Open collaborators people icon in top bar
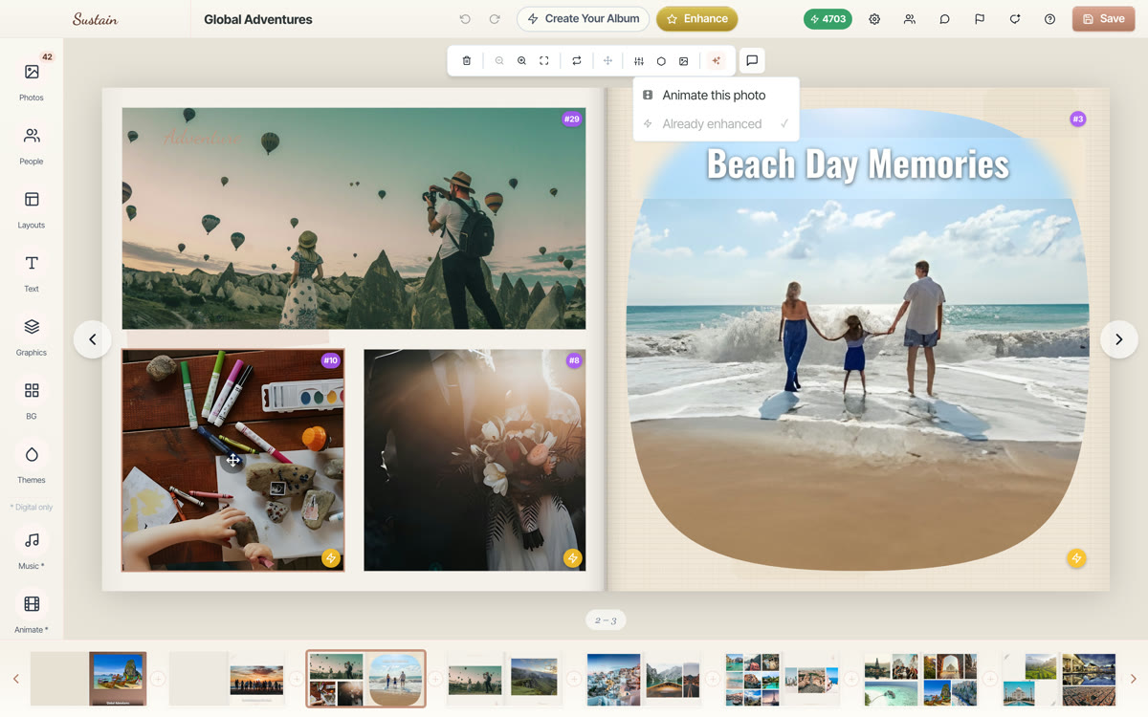This screenshot has height=717, width=1148. (x=910, y=19)
